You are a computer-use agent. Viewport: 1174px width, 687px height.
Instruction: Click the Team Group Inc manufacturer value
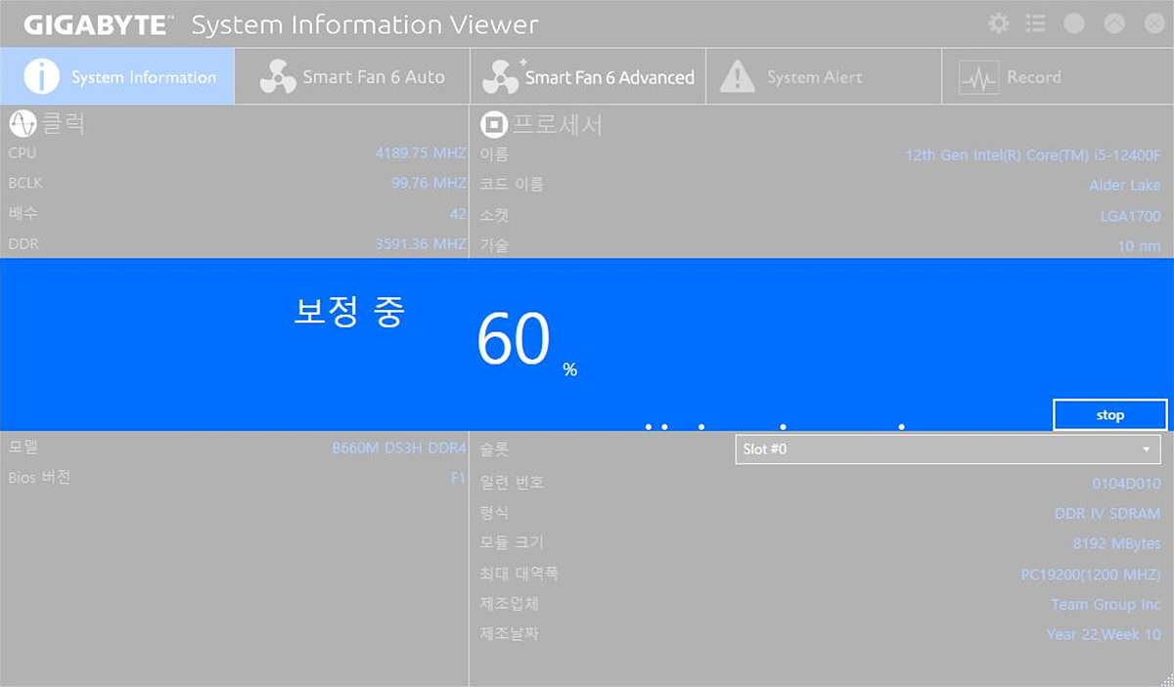(x=1106, y=605)
